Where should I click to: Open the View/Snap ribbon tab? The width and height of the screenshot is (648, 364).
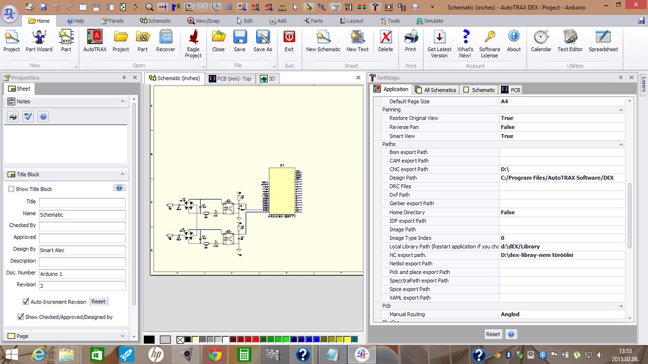tap(203, 21)
